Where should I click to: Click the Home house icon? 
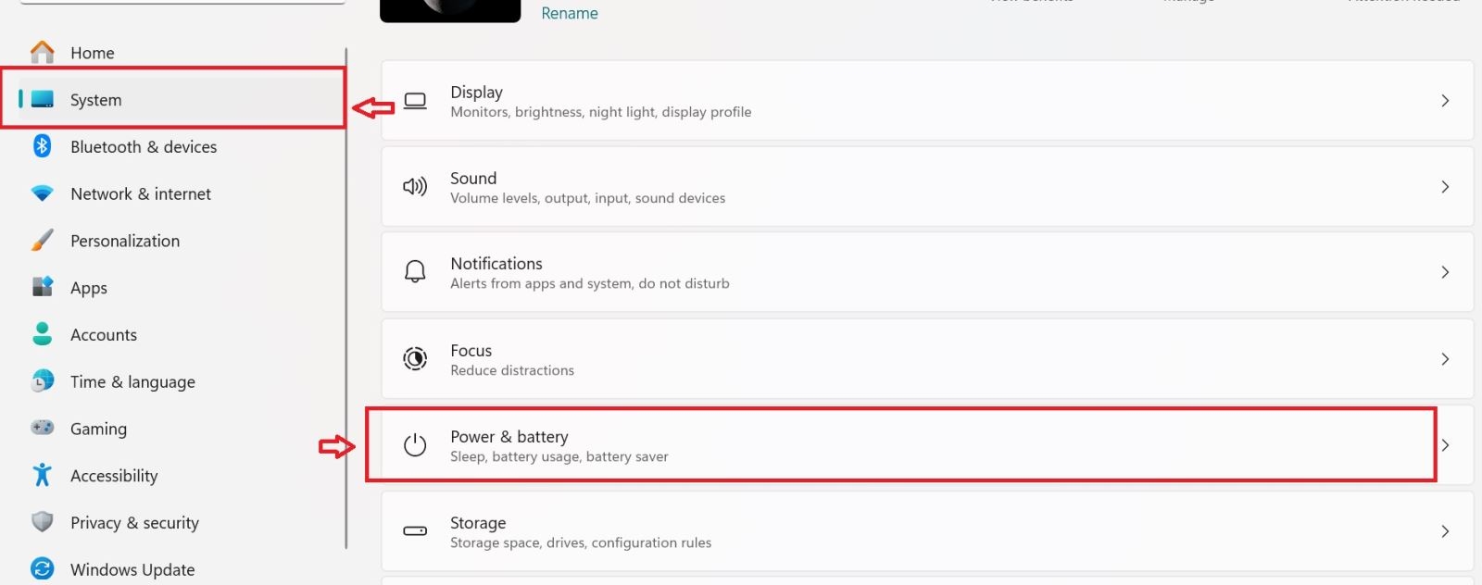[43, 52]
